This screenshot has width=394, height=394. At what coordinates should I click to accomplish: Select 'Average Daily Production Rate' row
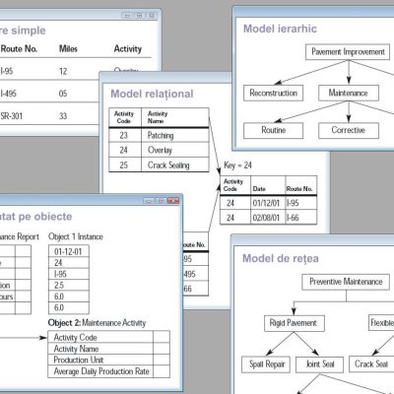(108, 371)
